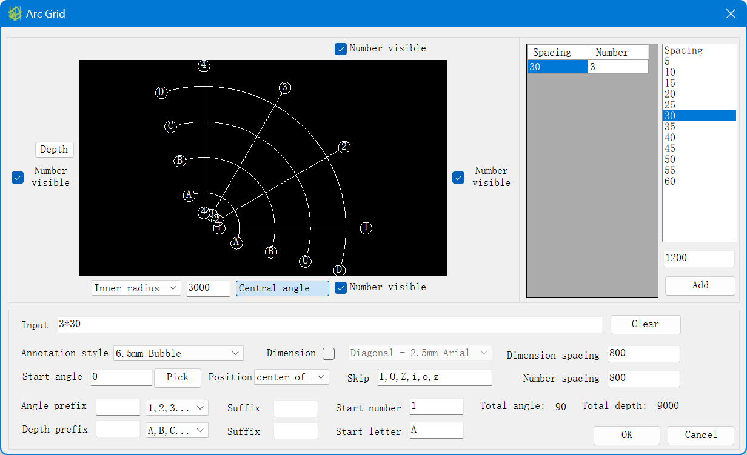Enable the Dimension checkbox
Screen dimensions: 747x455
pyautogui.click(x=329, y=353)
